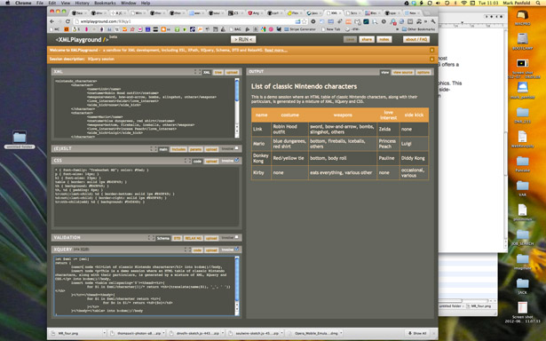Toggle involve checkbox in VALIDATION panel
Image resolution: width=546 pixels, height=341 pixels.
click(237, 237)
